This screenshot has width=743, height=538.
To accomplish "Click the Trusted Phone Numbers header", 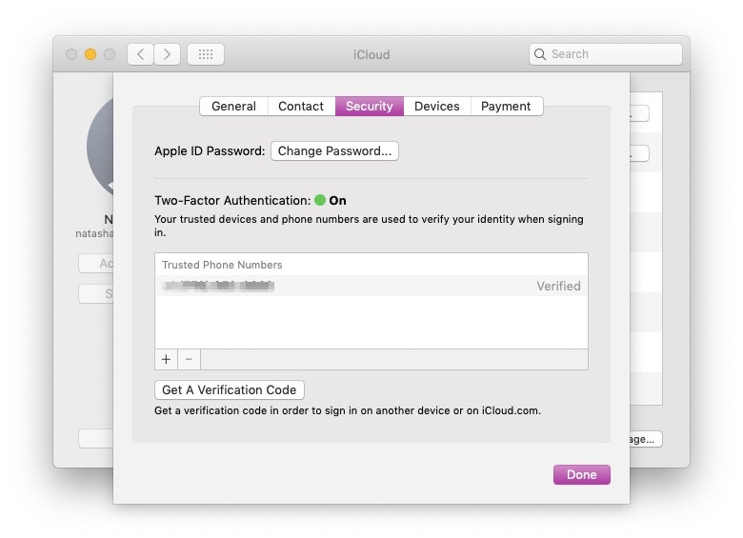I will (x=222, y=265).
